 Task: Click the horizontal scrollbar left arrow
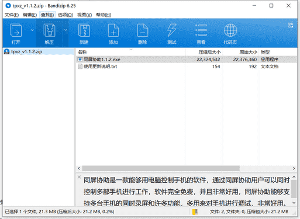pos(79,168)
